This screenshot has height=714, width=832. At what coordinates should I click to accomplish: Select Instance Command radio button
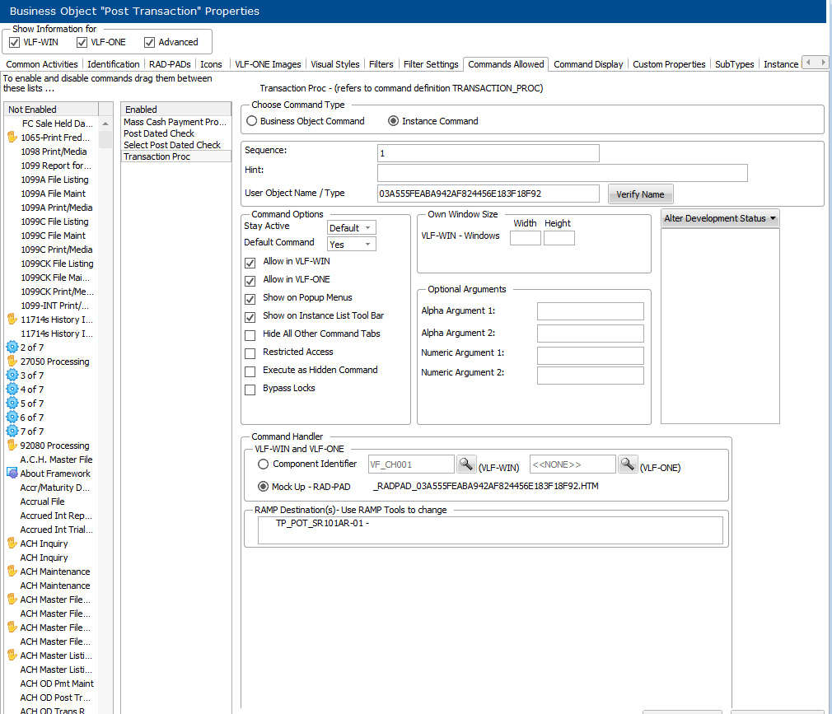[x=393, y=121]
